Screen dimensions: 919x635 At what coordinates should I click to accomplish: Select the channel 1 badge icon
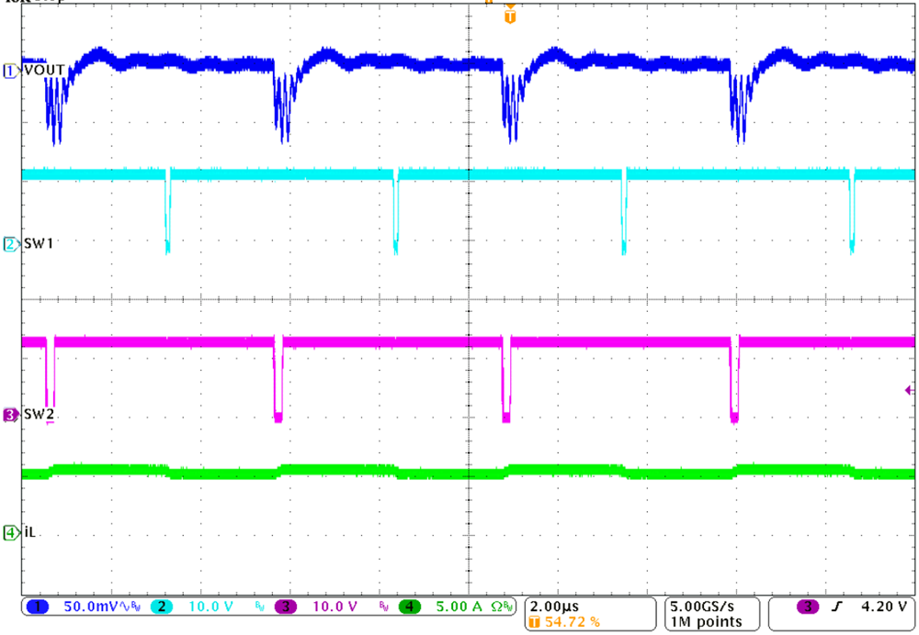pos(36,607)
